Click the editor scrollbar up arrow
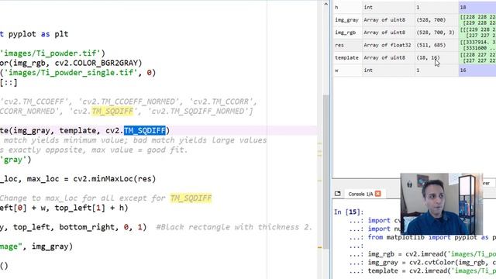Image resolution: width=496 pixels, height=279 pixels. tap(325, 4)
